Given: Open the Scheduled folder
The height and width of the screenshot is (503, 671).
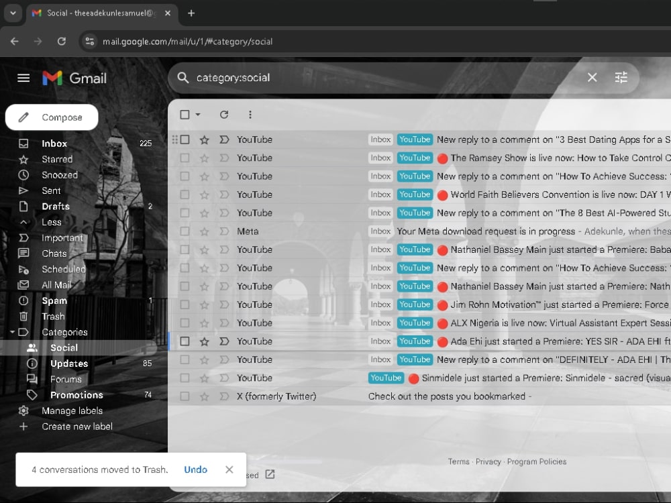Looking at the screenshot, I should [x=63, y=269].
